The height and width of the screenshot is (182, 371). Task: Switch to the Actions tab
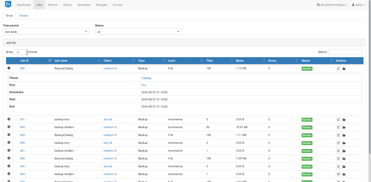pyautogui.click(x=23, y=15)
